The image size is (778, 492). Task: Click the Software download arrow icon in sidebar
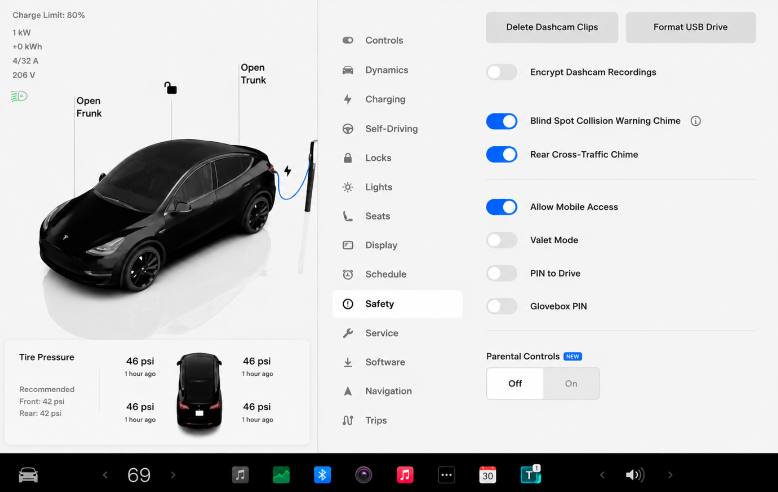click(348, 362)
